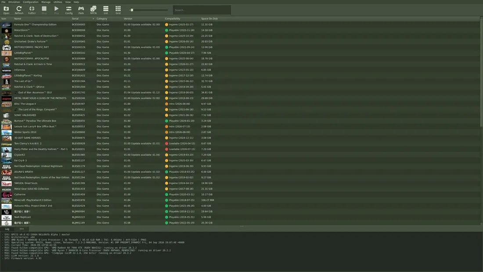Select "MOTORSTORM: PACIFIC RIFT" game name

(32, 47)
